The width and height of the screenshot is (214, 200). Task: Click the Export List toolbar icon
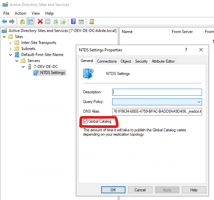pyautogui.click(x=63, y=21)
